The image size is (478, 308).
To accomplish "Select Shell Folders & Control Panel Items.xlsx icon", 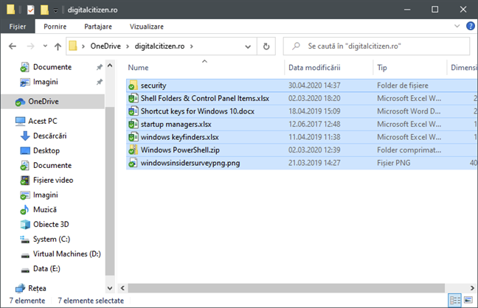I will [133, 99].
